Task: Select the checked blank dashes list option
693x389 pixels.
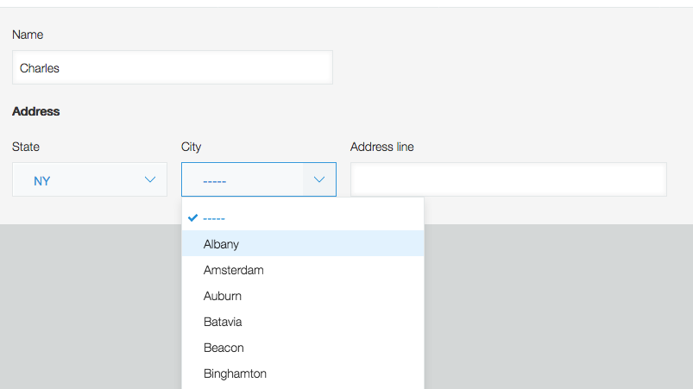Action: click(x=215, y=218)
